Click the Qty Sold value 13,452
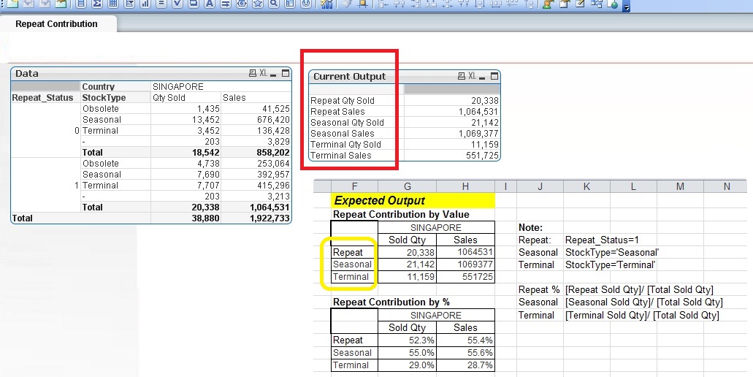The height and width of the screenshot is (377, 753). [206, 120]
